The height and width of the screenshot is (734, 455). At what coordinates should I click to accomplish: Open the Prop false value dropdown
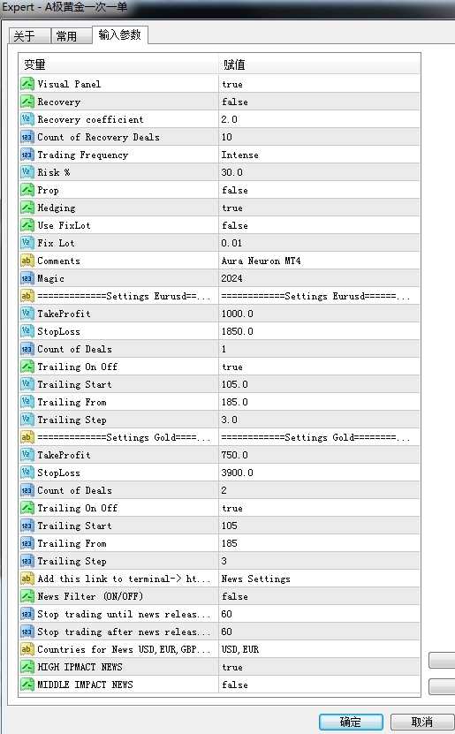point(319,190)
